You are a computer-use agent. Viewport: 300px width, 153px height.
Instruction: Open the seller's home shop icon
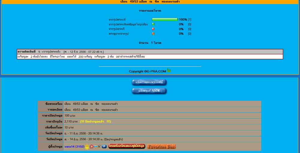91,147
